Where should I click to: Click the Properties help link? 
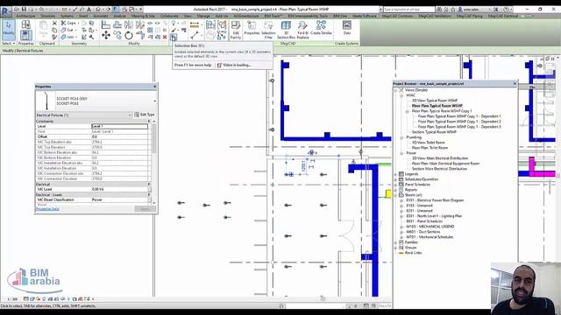[47, 209]
